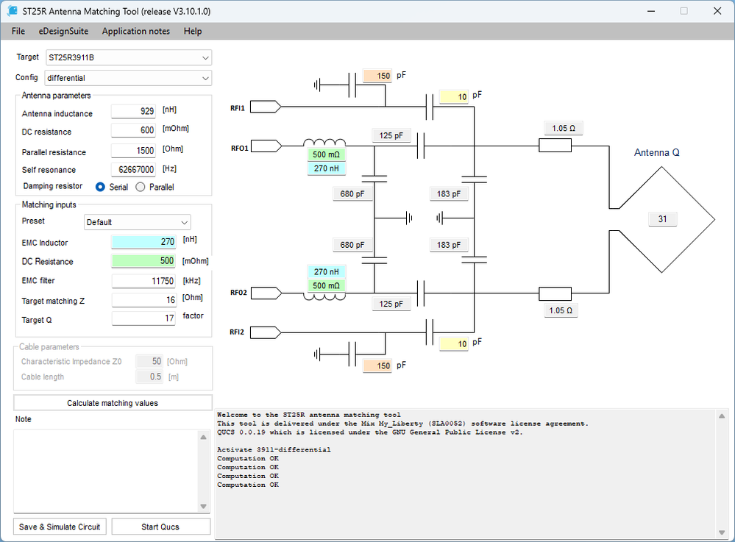This screenshot has height=542, width=735.
Task: Click the 500 mΩ value above RFO2 inductor
Action: (x=326, y=285)
